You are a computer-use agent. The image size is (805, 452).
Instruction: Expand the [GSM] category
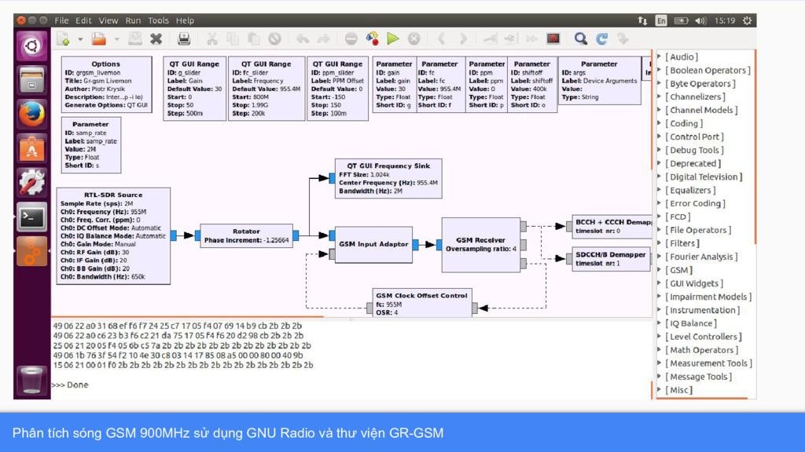pos(660,270)
